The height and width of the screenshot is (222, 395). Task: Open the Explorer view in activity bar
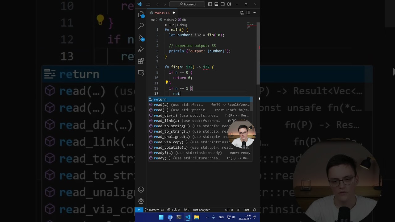[141, 14]
